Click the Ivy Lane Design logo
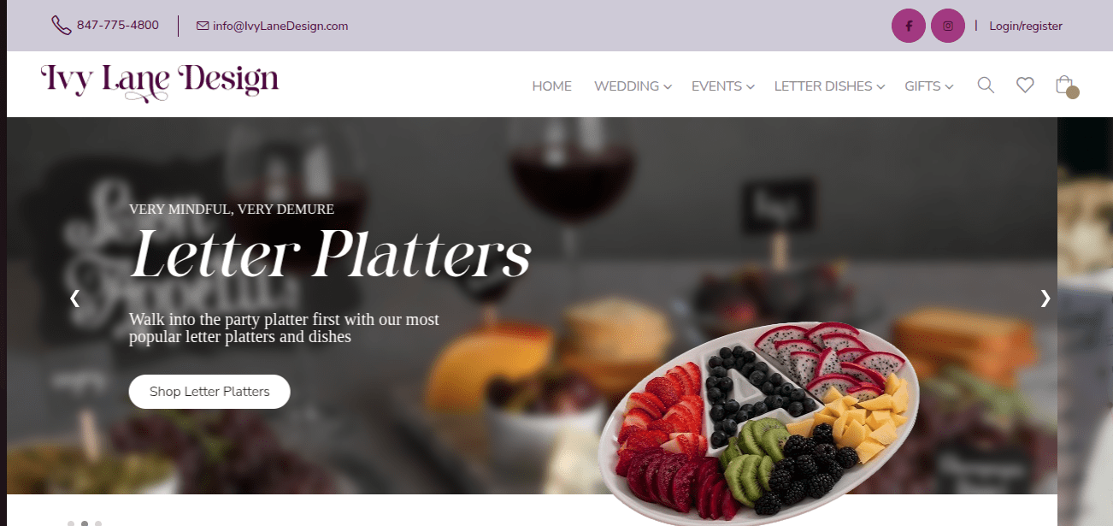This screenshot has width=1113, height=526. [160, 82]
